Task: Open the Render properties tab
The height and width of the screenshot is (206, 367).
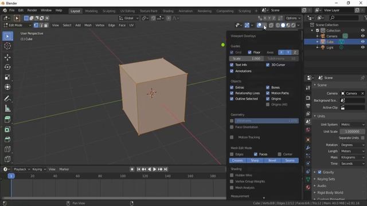Action: [x=308, y=98]
